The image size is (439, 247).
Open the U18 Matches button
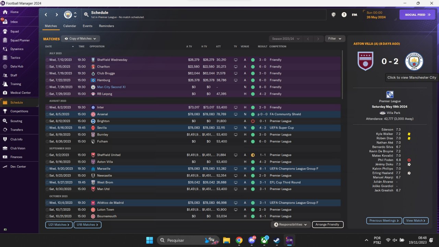[87, 225]
